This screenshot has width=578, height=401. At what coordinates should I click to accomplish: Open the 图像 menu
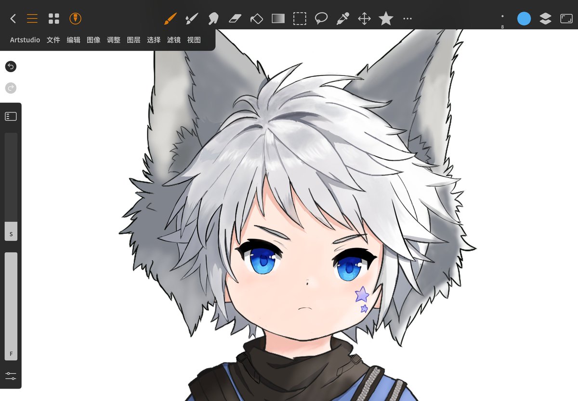click(93, 40)
